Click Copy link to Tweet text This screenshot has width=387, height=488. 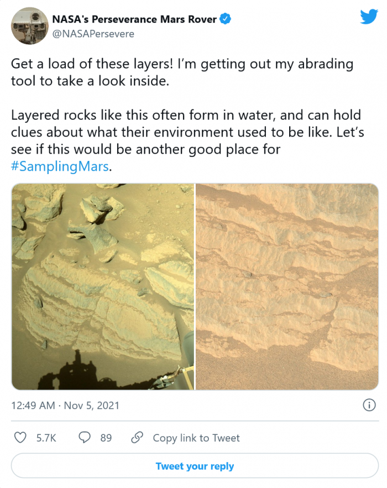click(x=196, y=438)
